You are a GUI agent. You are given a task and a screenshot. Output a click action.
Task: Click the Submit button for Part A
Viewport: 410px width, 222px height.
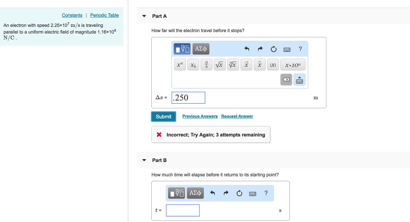click(x=163, y=116)
